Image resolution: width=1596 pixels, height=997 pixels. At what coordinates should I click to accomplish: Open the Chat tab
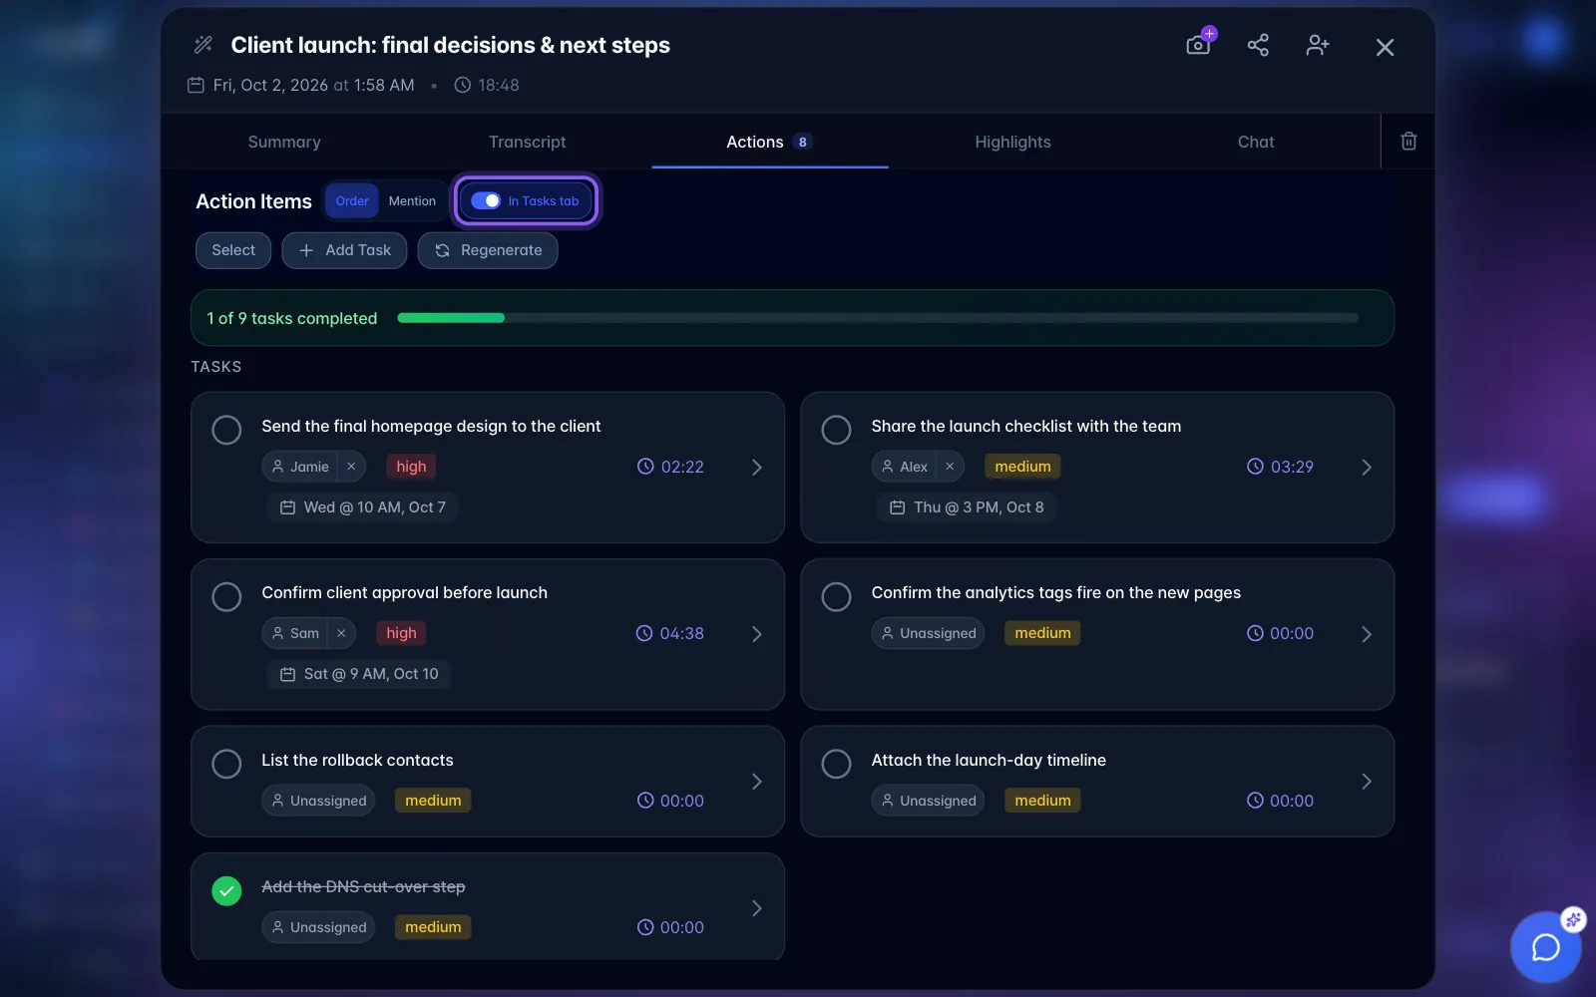coord(1256,142)
